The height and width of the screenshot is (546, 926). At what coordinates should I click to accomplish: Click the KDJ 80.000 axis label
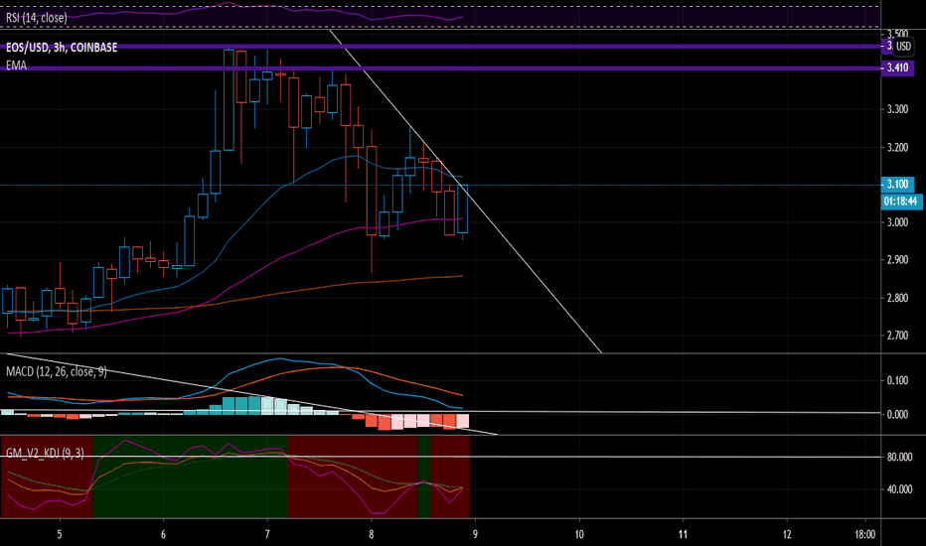coord(899,457)
